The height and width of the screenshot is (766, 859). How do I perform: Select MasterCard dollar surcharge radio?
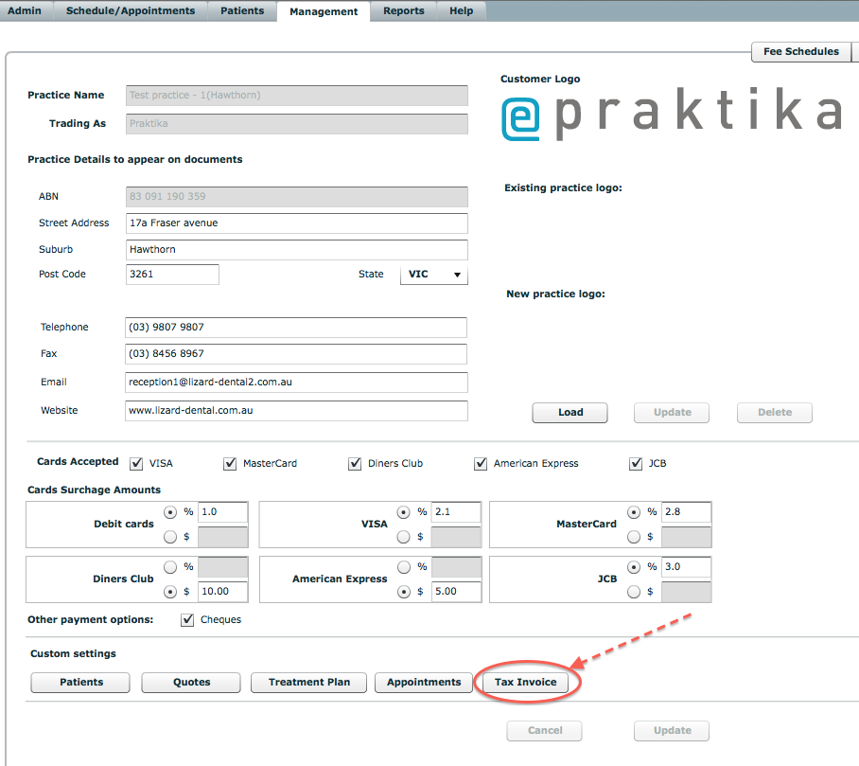[634, 537]
